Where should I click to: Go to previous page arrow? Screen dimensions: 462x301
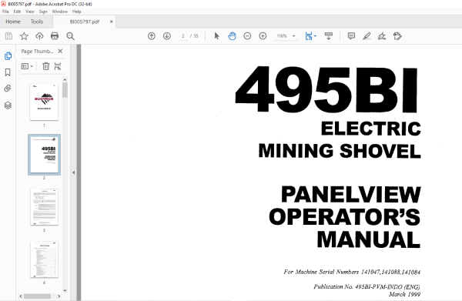tap(152, 36)
